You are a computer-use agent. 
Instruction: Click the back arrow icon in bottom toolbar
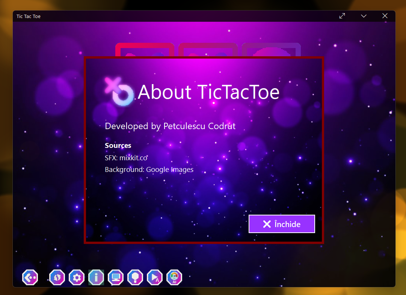[x=30, y=277]
